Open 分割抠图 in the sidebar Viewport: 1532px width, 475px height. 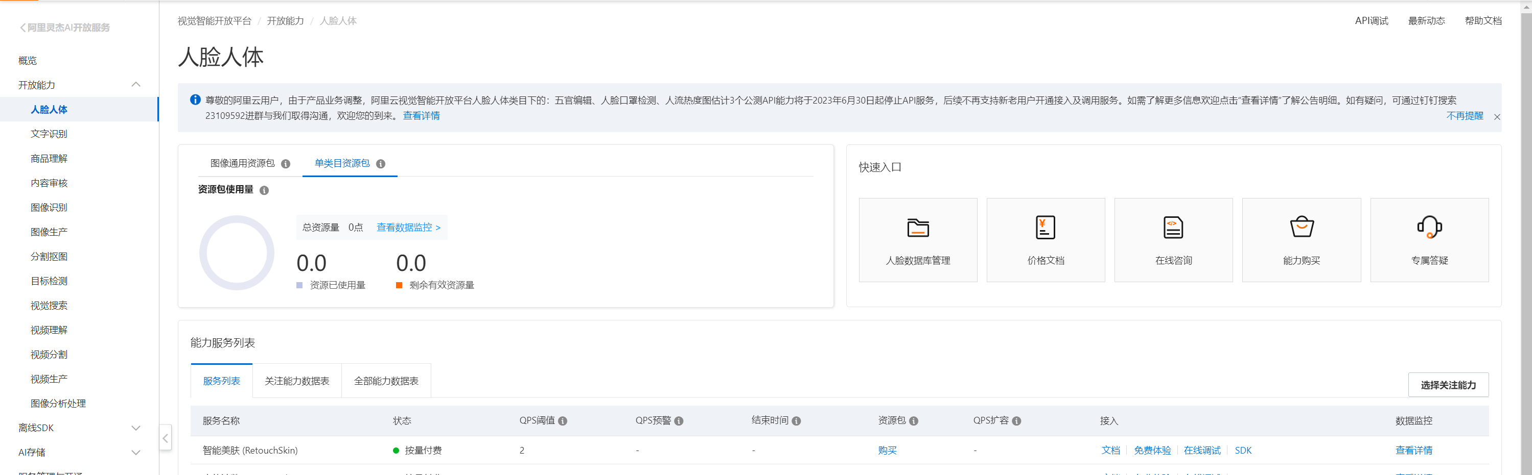click(49, 257)
